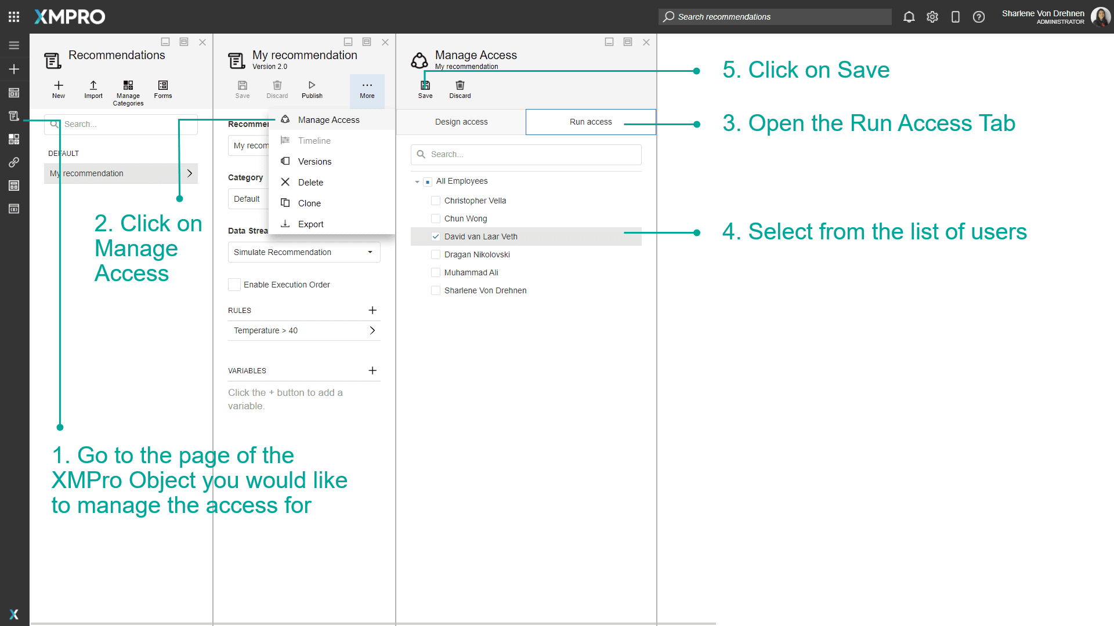Open Manage Categories
Viewport: 1114px width, 626px height.
128,91
